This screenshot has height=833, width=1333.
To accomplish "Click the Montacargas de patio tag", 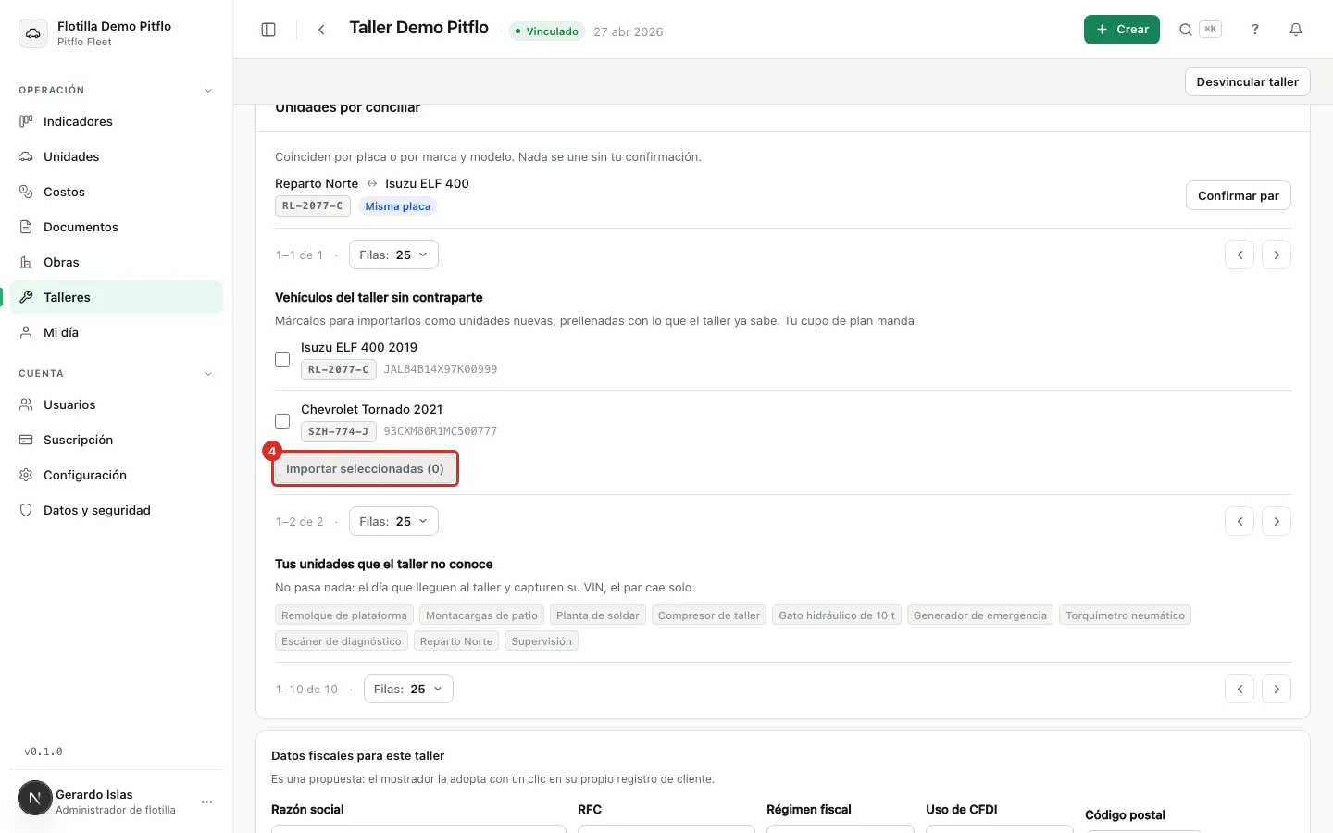I will coord(481,615).
